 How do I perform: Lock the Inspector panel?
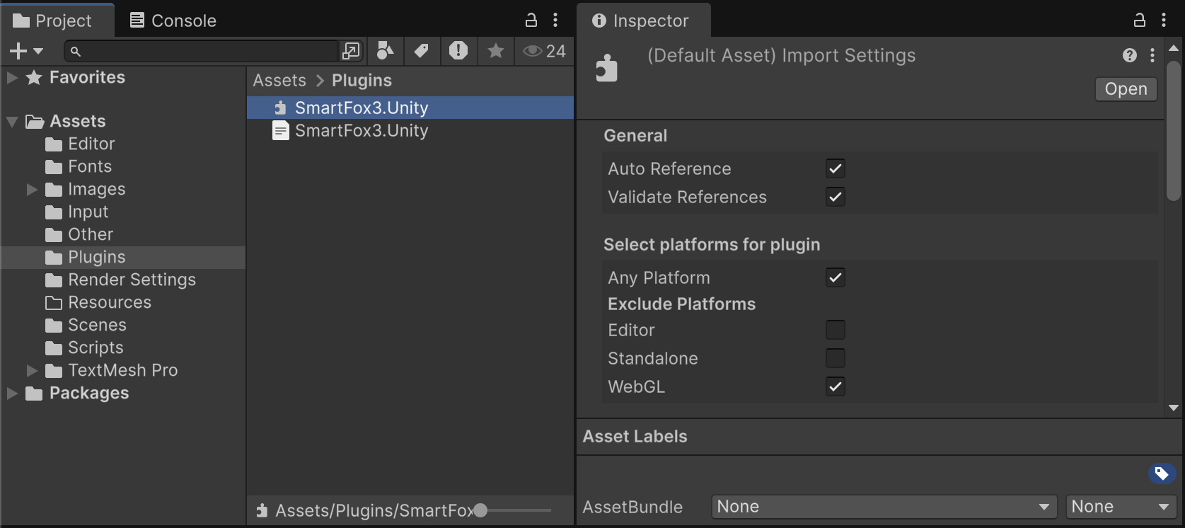[x=1140, y=20]
